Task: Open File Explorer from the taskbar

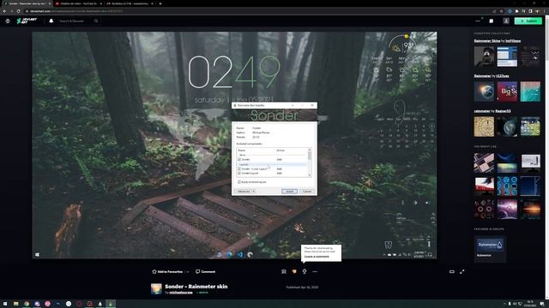Action: (x=15, y=304)
